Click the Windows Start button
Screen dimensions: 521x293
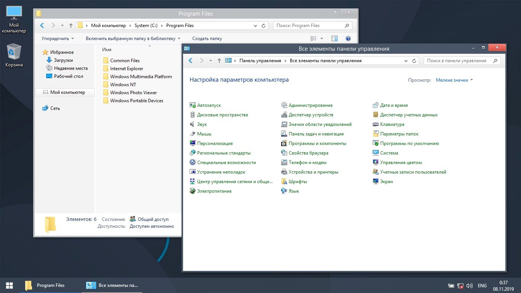pos(10,285)
